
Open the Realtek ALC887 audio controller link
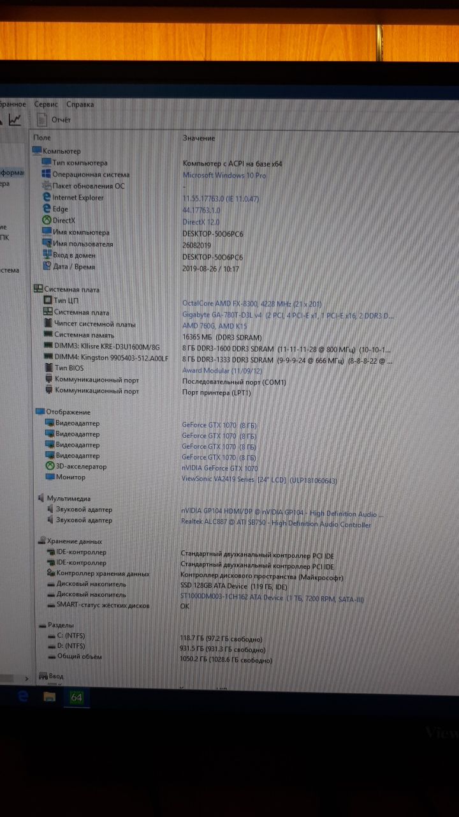point(276,525)
